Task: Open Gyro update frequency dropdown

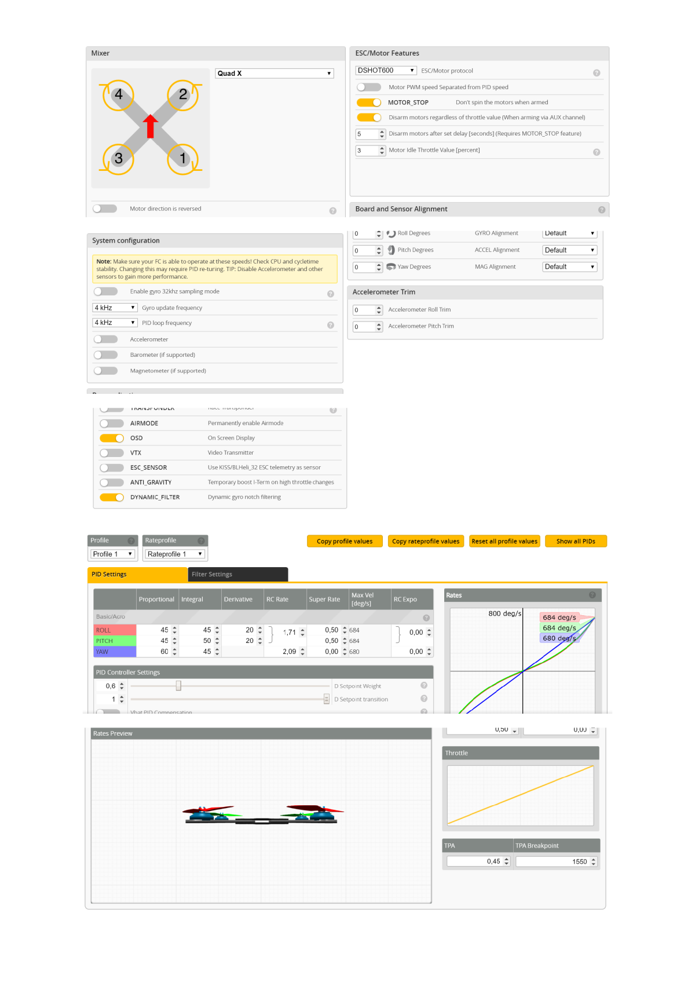Action: [115, 308]
